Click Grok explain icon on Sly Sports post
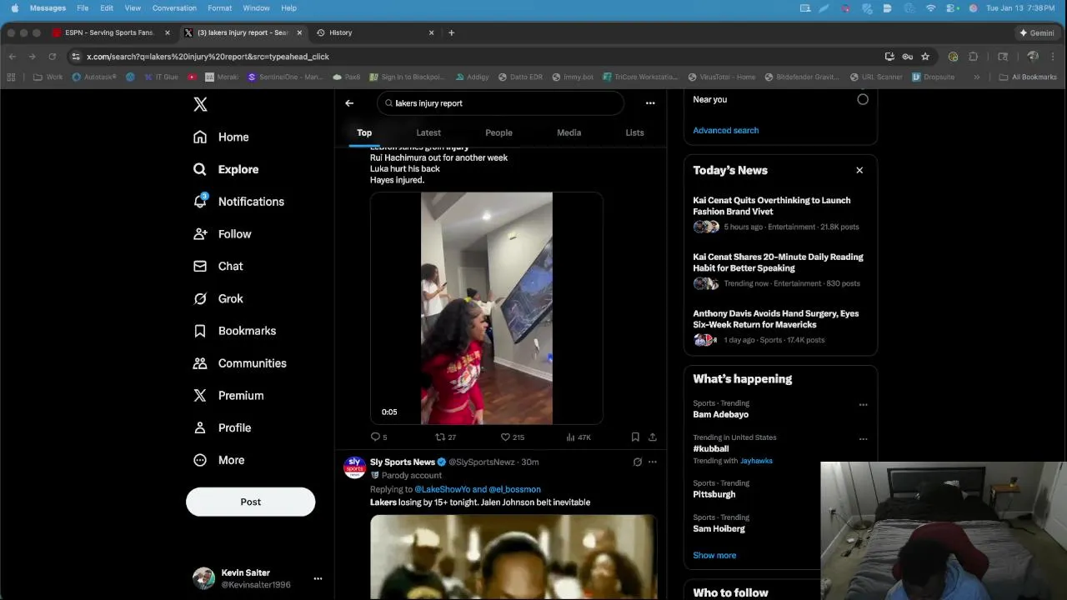Screen dimensions: 1067x600 click(637, 462)
